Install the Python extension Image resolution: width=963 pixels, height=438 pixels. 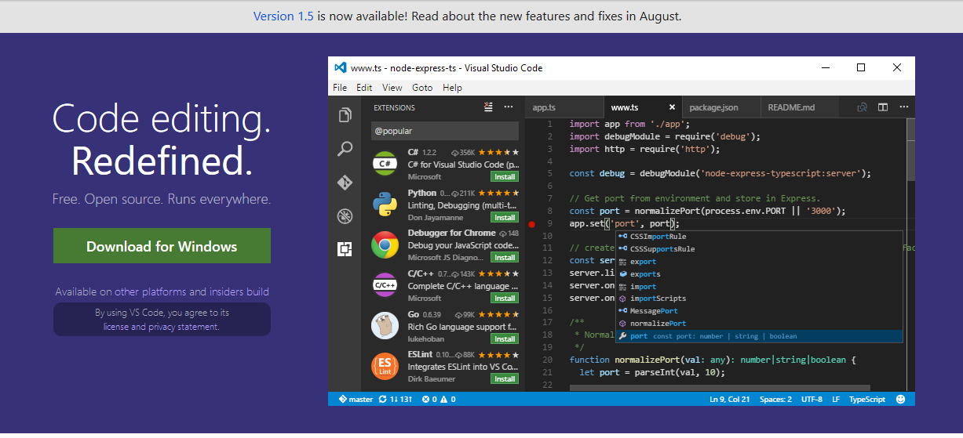coord(505,217)
